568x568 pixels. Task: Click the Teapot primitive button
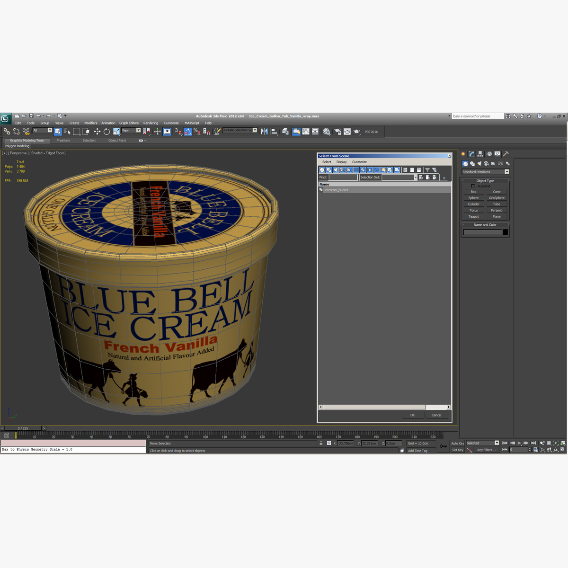click(473, 216)
